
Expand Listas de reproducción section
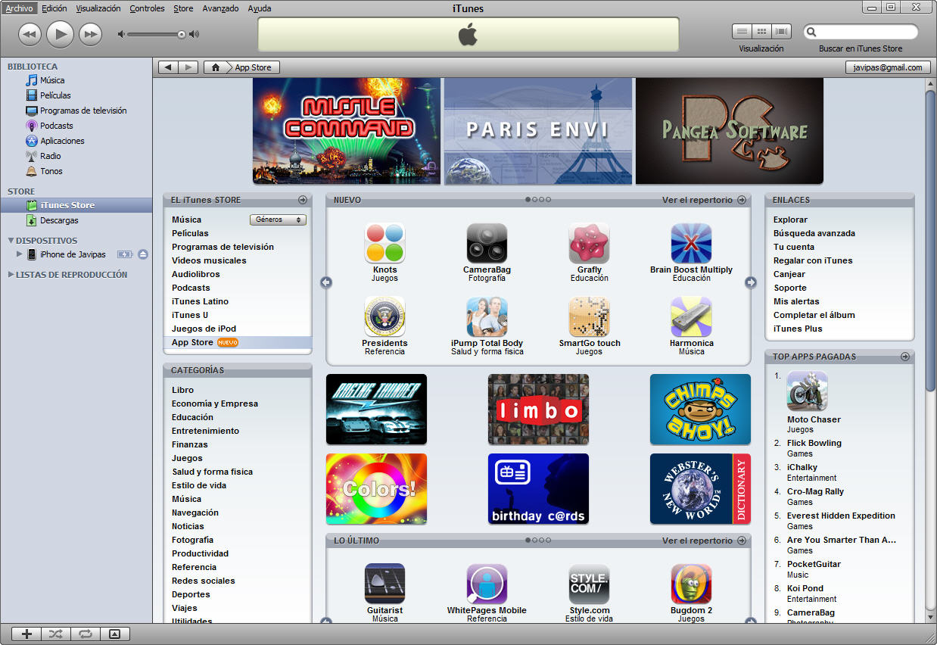tap(11, 275)
